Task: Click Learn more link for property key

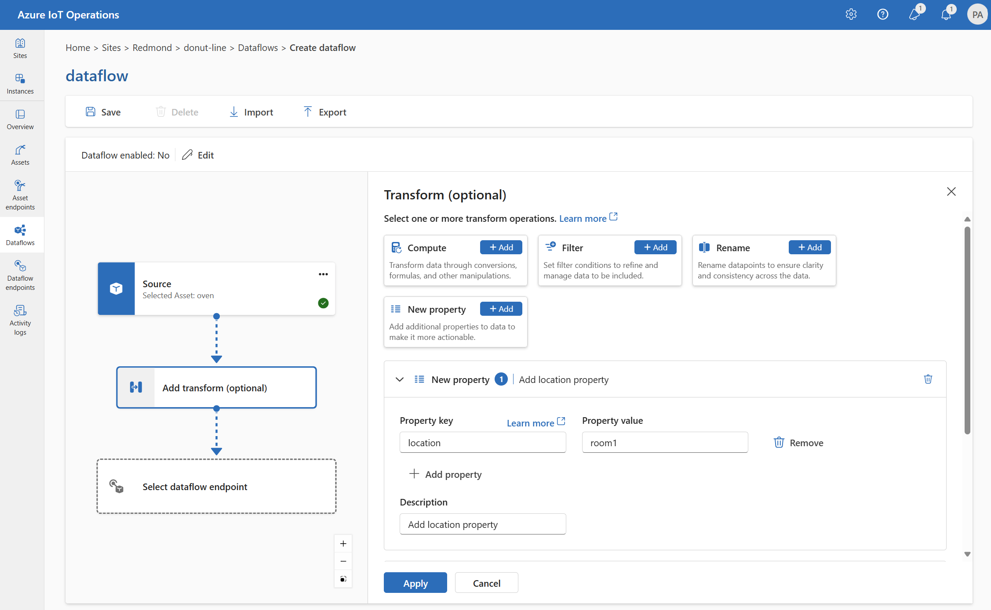Action: point(530,422)
